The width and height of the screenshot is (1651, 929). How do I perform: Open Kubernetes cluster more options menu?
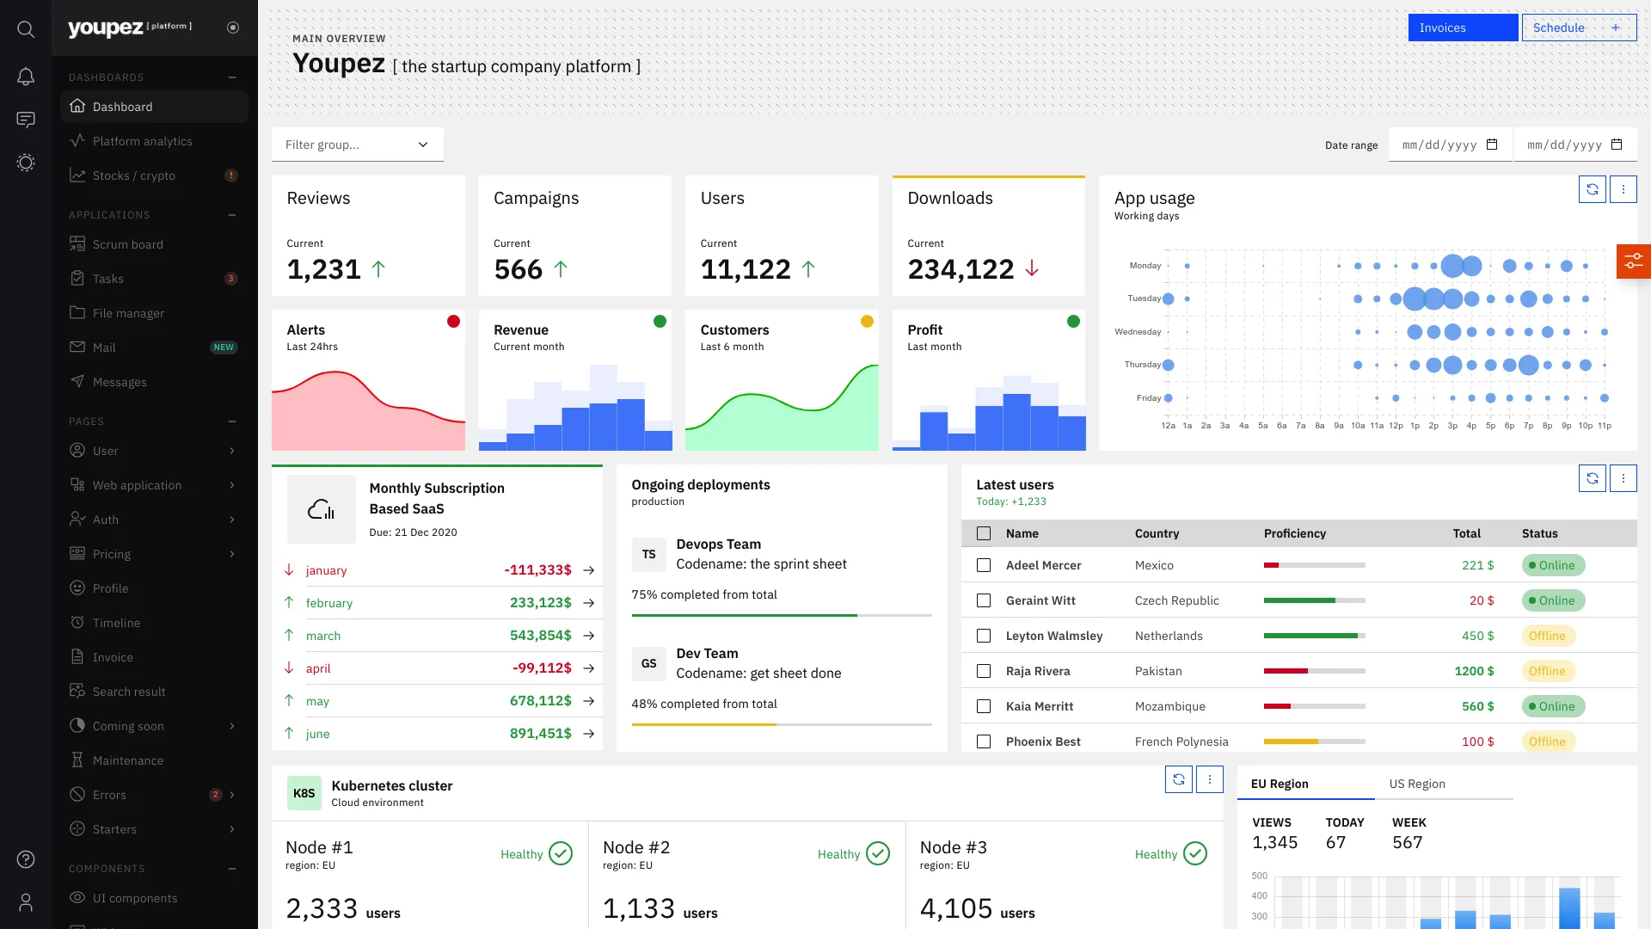(x=1210, y=779)
